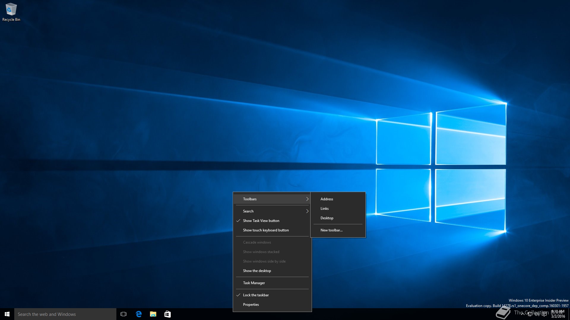Open Task Manager from the context menu
Viewport: 570px width, 320px height.
(272, 283)
